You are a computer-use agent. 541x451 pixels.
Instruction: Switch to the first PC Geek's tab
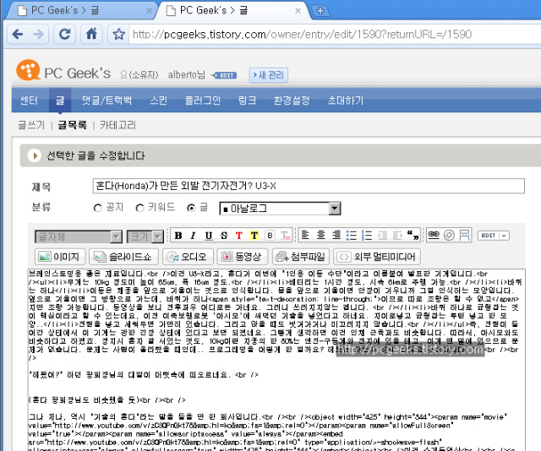79,10
